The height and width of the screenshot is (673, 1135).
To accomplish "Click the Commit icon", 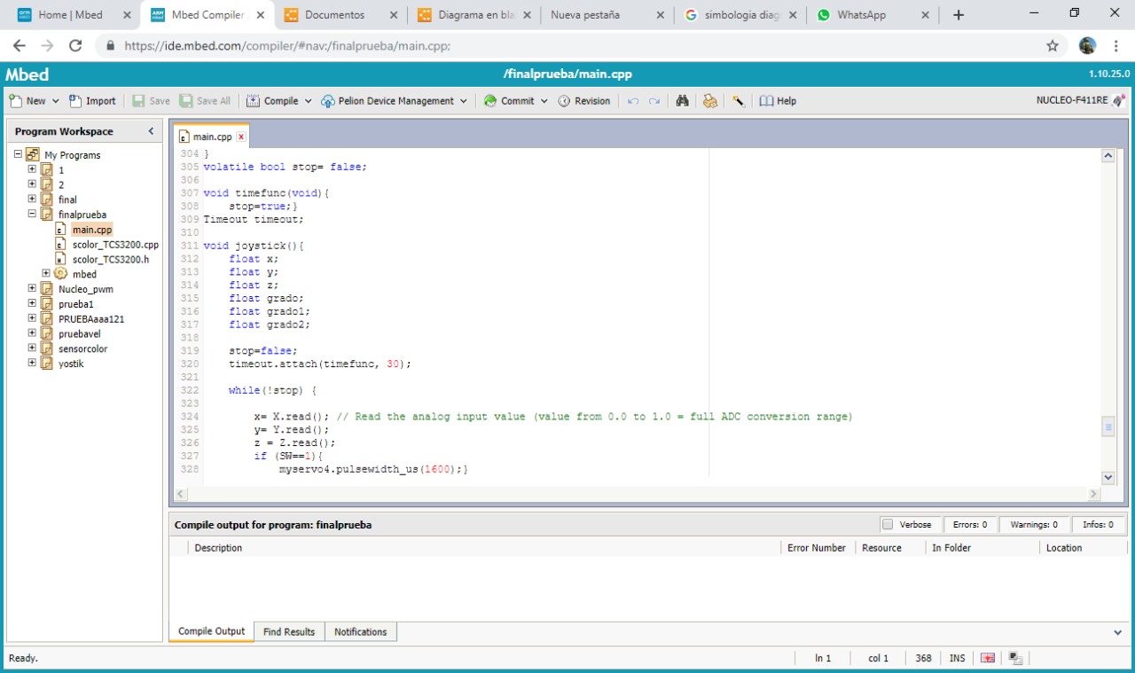I will coord(490,101).
